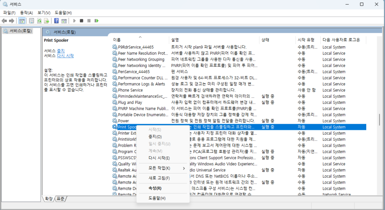This screenshot has width=385, height=210.
Task: Click the gear icon of Peer Networking Grouping
Action: 115,59
